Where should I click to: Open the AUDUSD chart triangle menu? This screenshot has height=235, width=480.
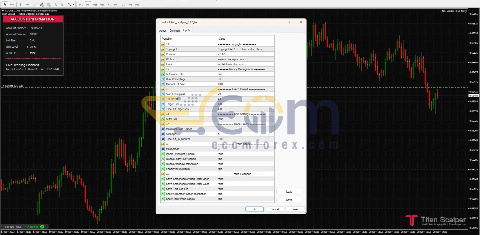pos(3,10)
